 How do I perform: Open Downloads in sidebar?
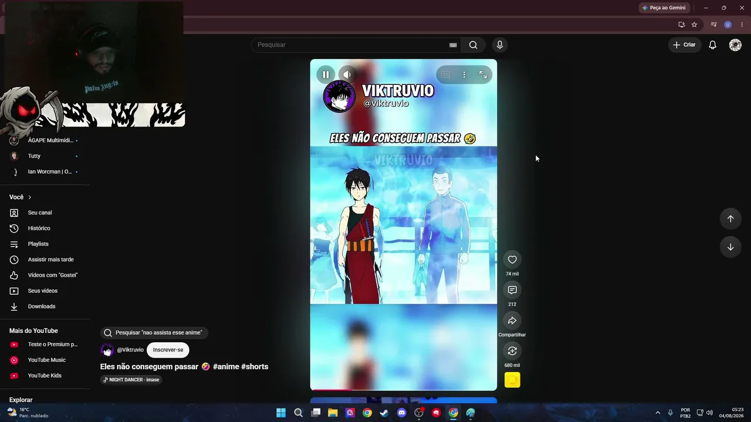(45, 307)
